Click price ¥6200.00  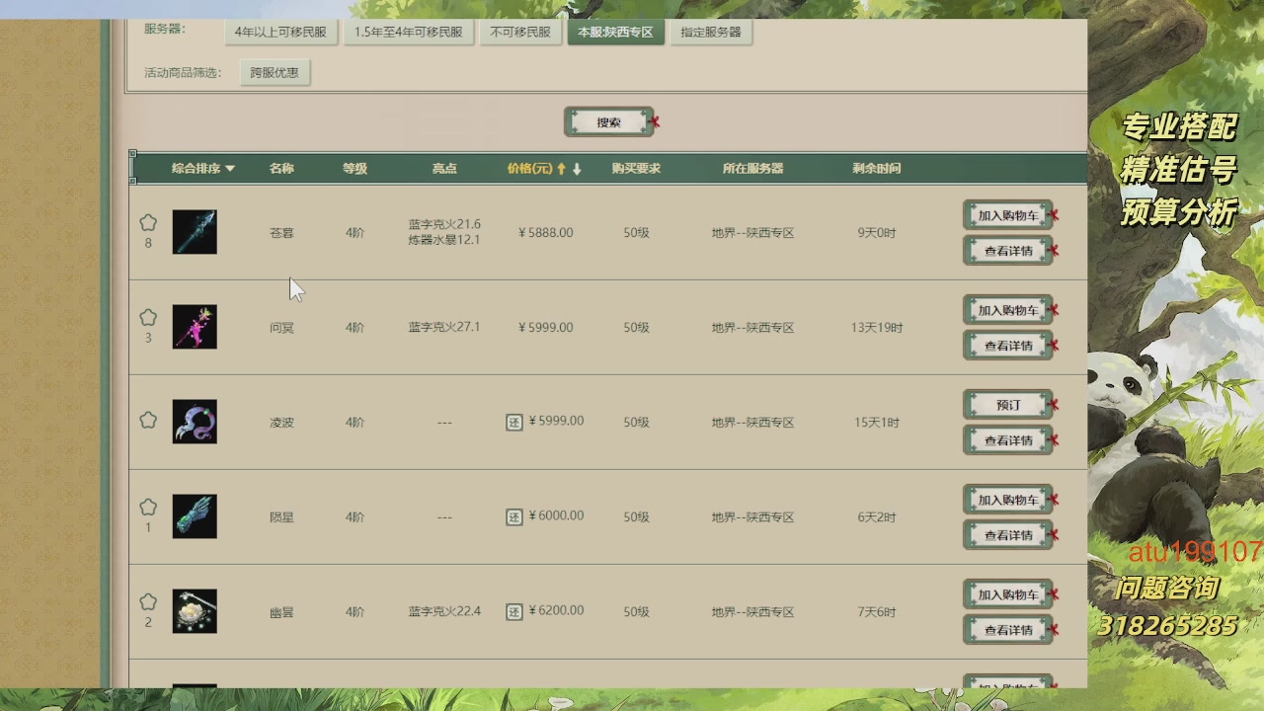556,611
